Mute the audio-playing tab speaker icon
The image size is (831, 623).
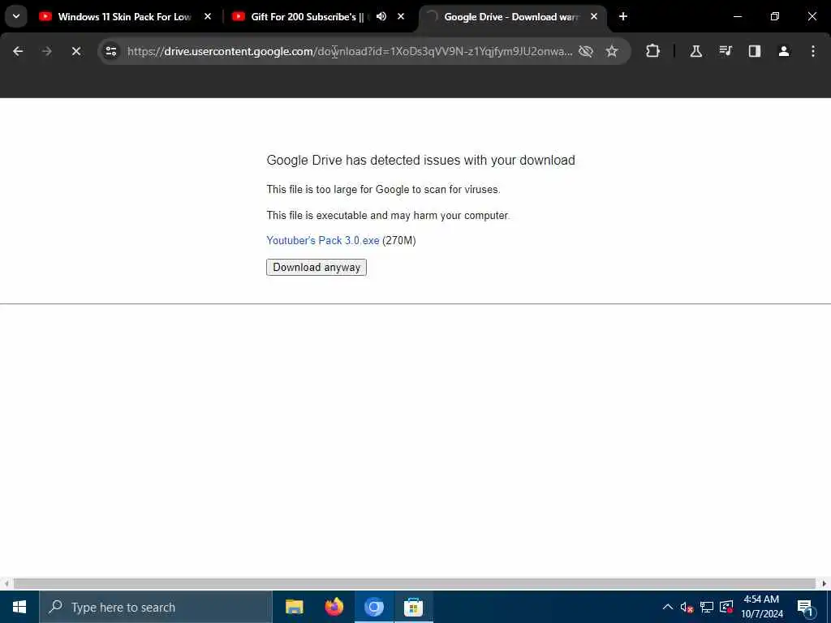tap(381, 16)
